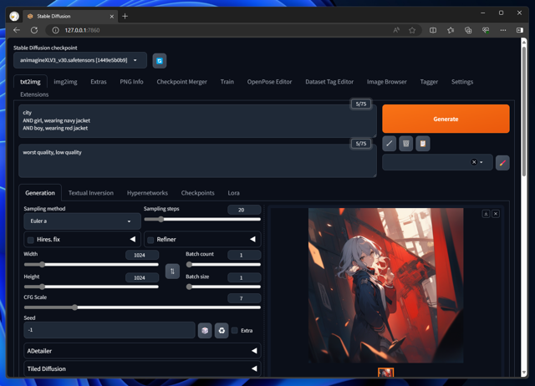
Task: Expand the Hires. fix section
Action: [133, 240]
